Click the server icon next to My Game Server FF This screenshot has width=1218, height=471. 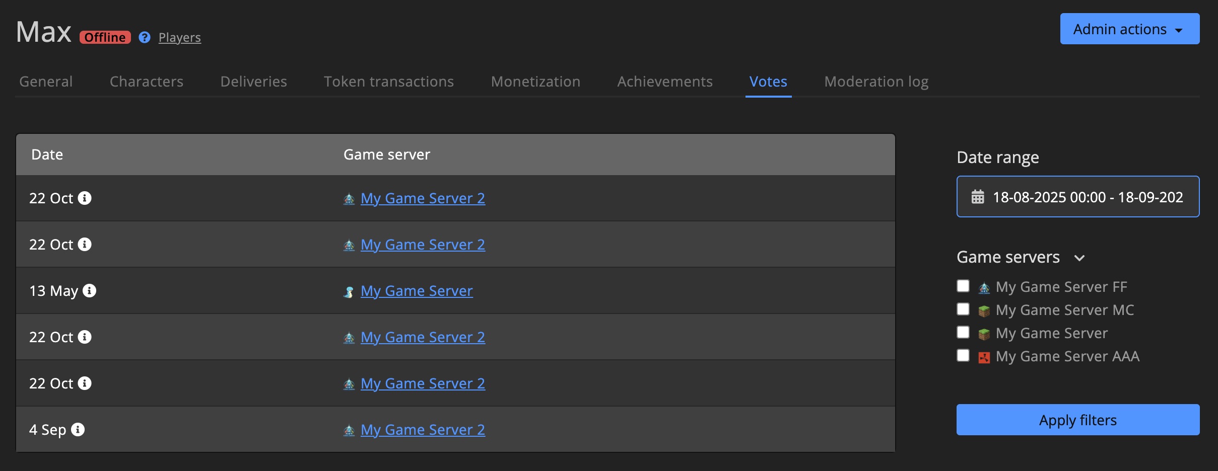point(985,286)
